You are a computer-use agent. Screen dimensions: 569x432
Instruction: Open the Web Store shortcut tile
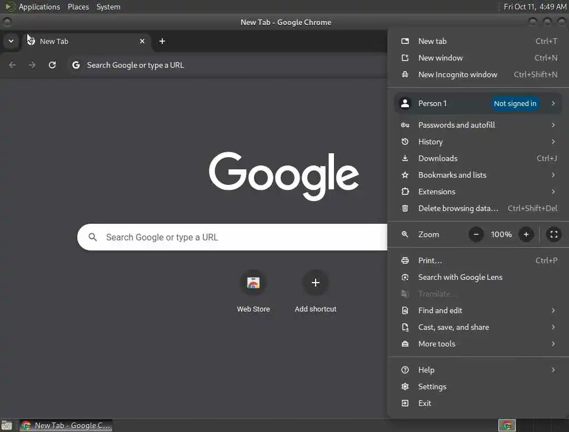pyautogui.click(x=253, y=292)
